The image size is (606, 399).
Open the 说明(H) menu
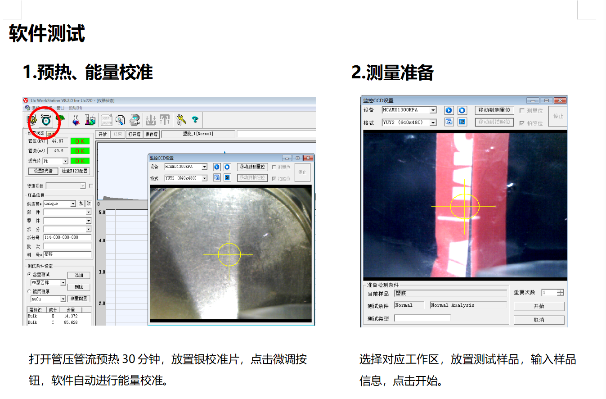coord(75,108)
